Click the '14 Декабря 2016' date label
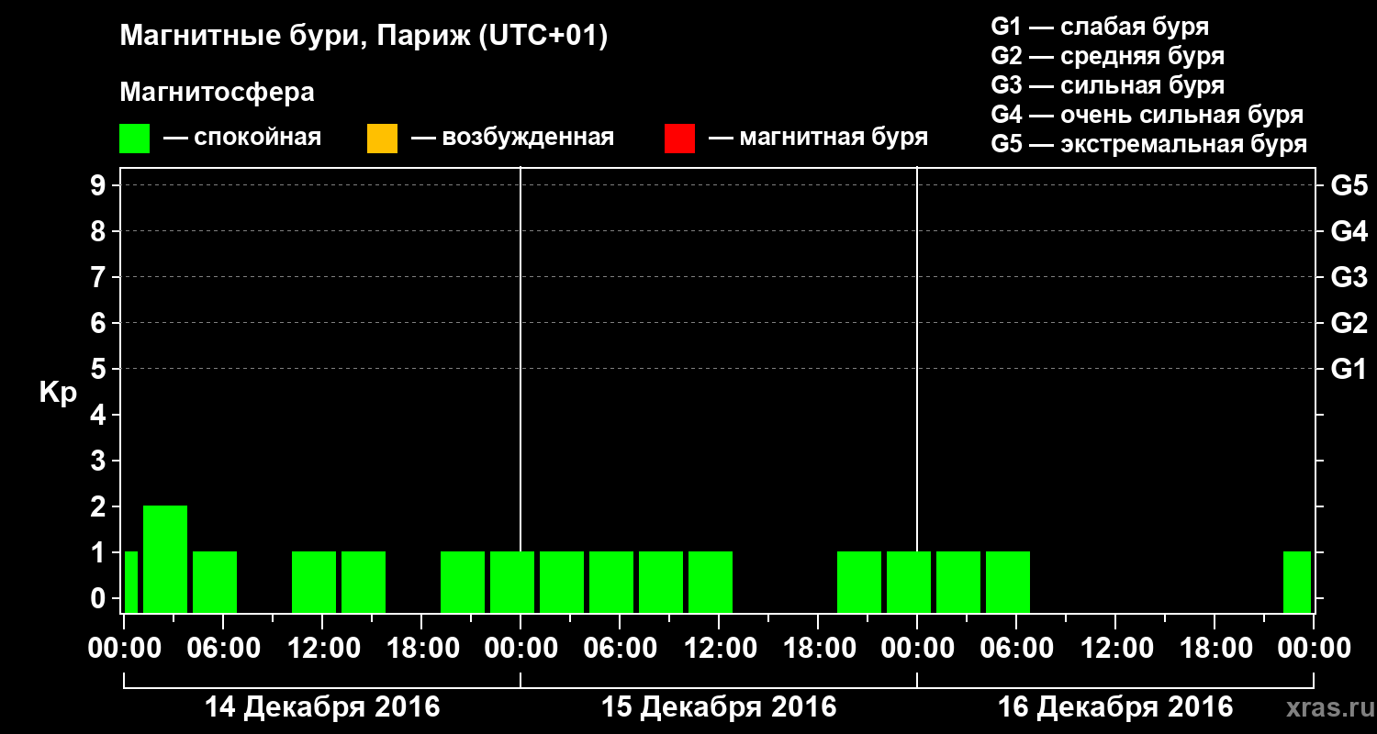 coord(322,707)
